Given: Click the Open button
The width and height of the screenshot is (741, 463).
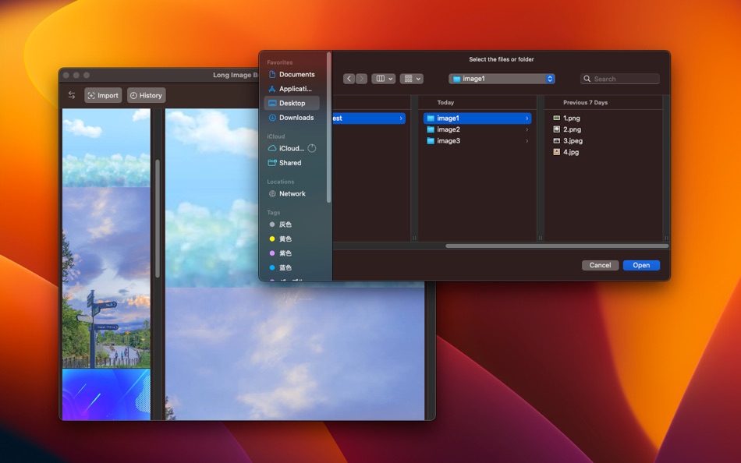Looking at the screenshot, I should 640,265.
